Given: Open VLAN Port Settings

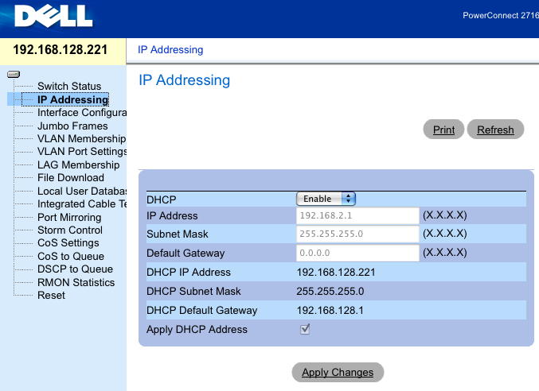Looking at the screenshot, I should pos(82,151).
